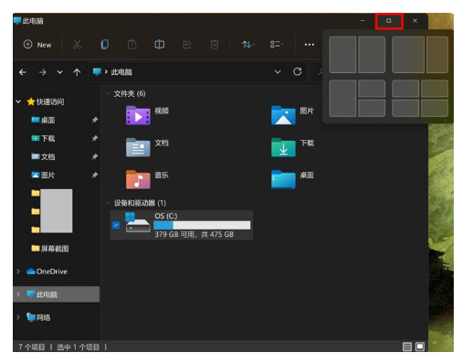Collapse the 文件夹 (6) group
The width and height of the screenshot is (462, 363).
pos(108,93)
